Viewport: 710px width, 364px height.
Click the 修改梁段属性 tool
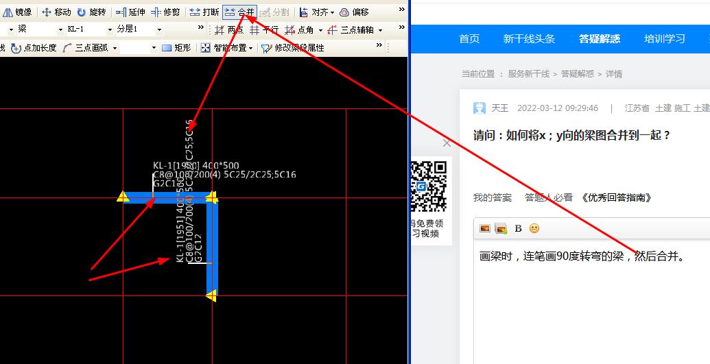[x=294, y=47]
